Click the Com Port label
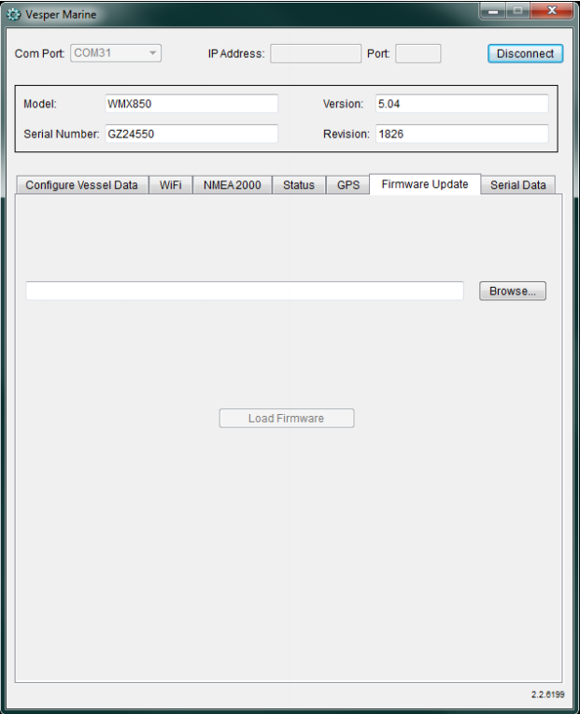This screenshot has height=714, width=580. (39, 53)
